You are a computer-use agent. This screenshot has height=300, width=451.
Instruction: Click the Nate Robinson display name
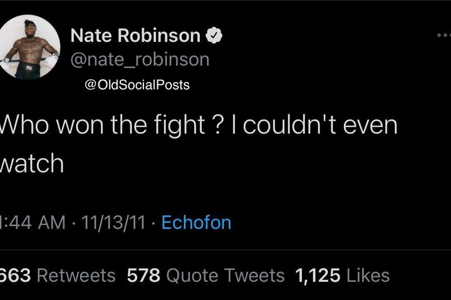pyautogui.click(x=137, y=37)
